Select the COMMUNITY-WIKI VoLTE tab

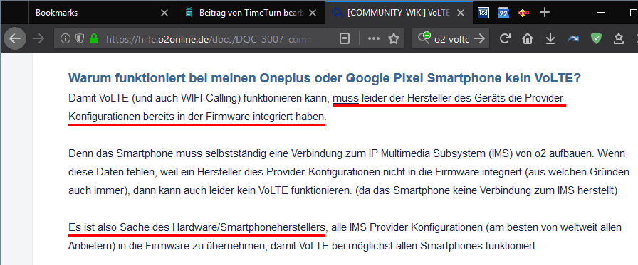pos(399,13)
